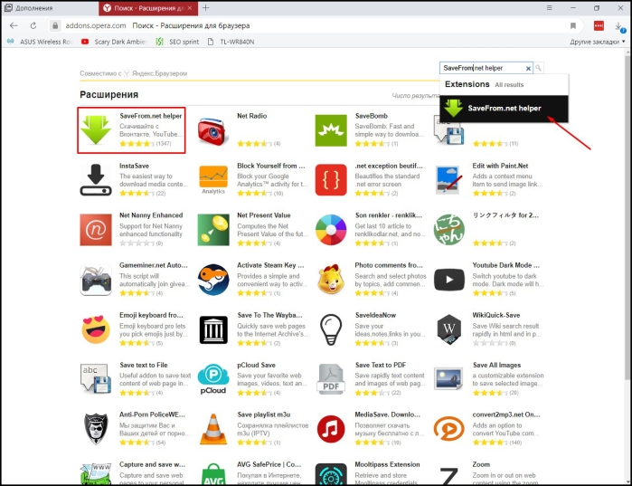
Task: Open the Youtube Dark Mode play icon
Action: (x=449, y=280)
